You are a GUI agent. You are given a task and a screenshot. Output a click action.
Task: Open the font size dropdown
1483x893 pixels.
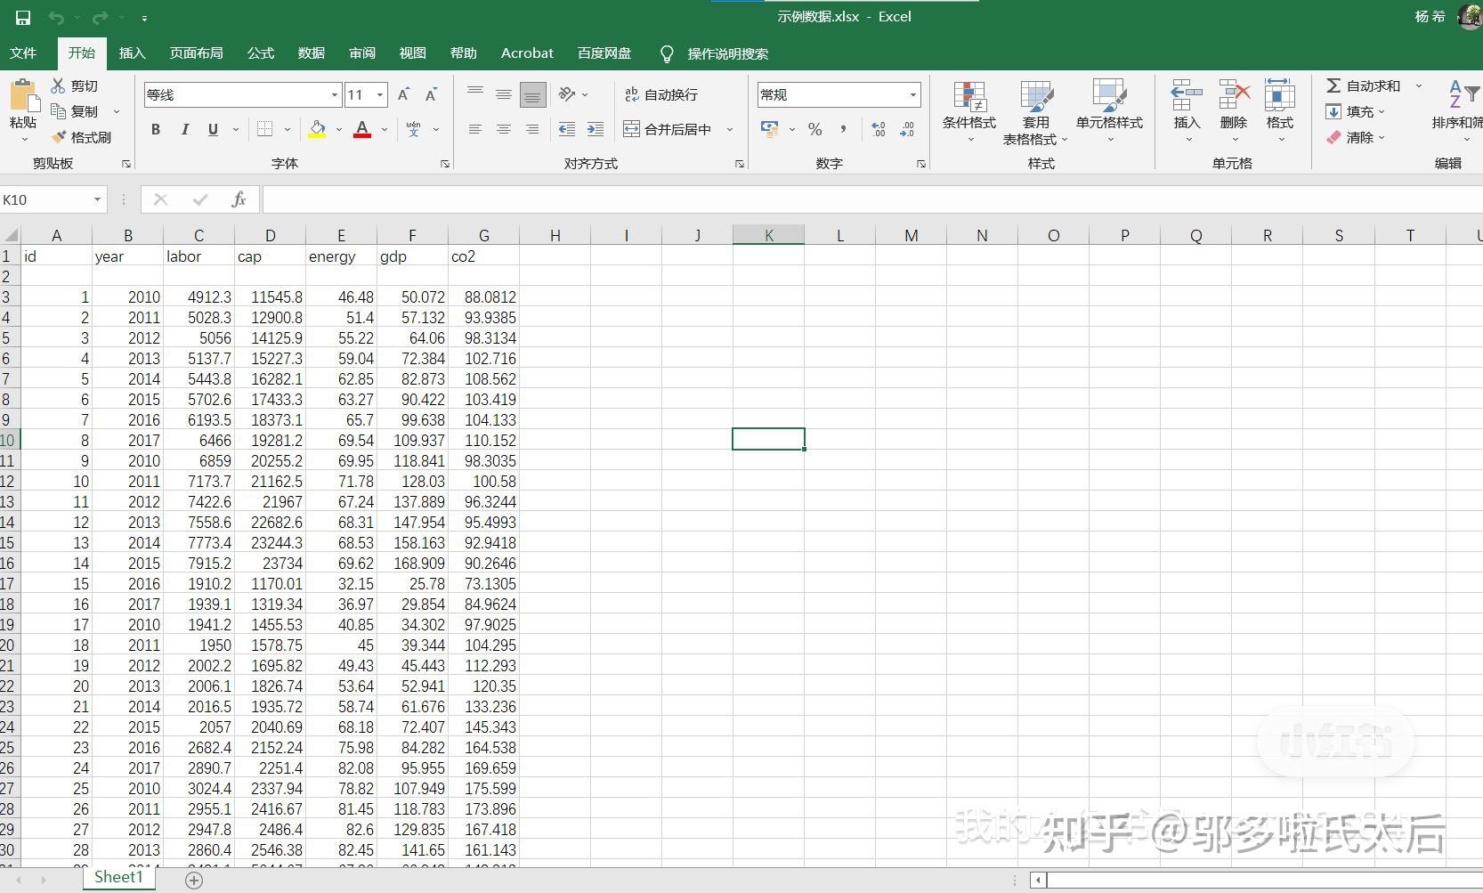(x=380, y=94)
